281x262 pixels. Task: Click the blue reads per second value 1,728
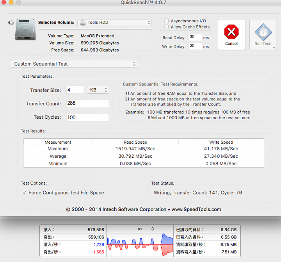tap(99, 244)
